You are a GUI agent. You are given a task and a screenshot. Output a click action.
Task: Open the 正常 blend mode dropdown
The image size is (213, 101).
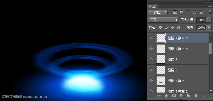point(163,20)
